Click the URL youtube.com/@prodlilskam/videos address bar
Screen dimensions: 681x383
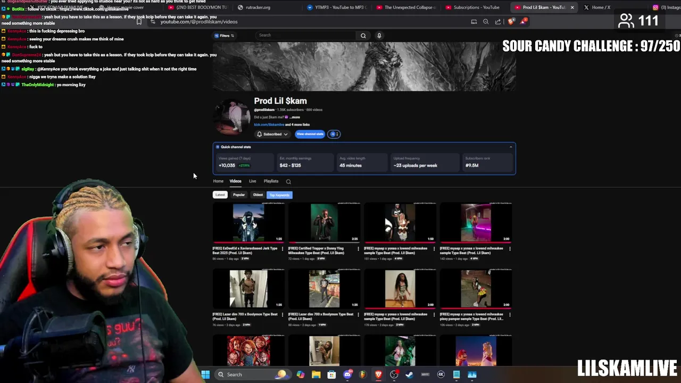199,22
